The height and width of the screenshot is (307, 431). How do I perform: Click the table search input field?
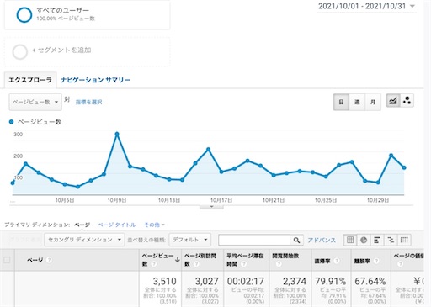[x=254, y=241]
